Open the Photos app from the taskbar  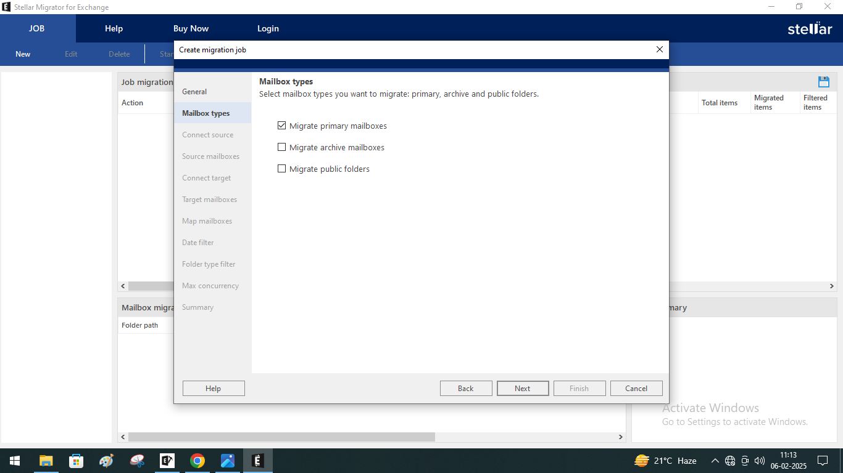point(228,461)
